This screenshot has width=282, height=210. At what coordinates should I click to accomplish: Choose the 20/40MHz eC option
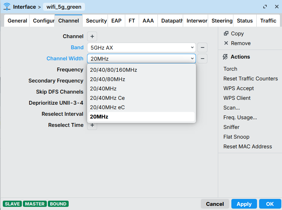(x=142, y=107)
